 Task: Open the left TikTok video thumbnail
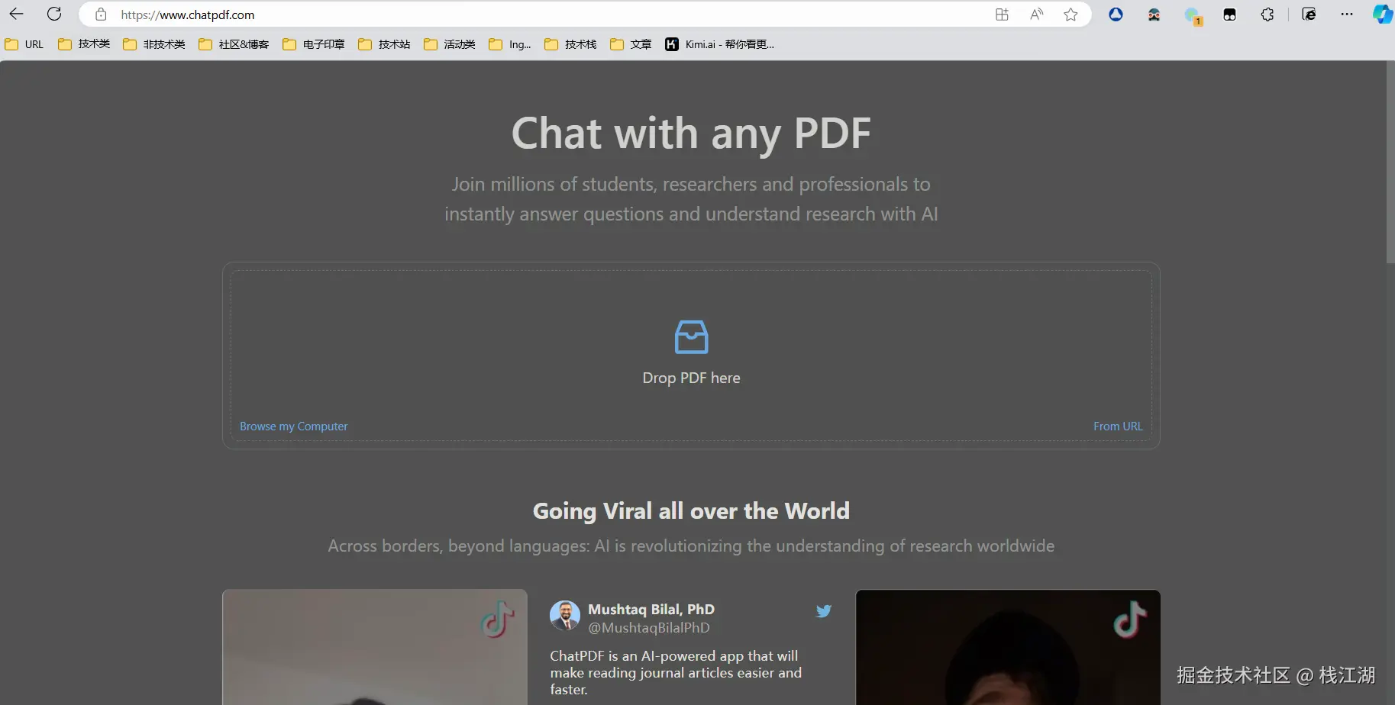(375, 647)
